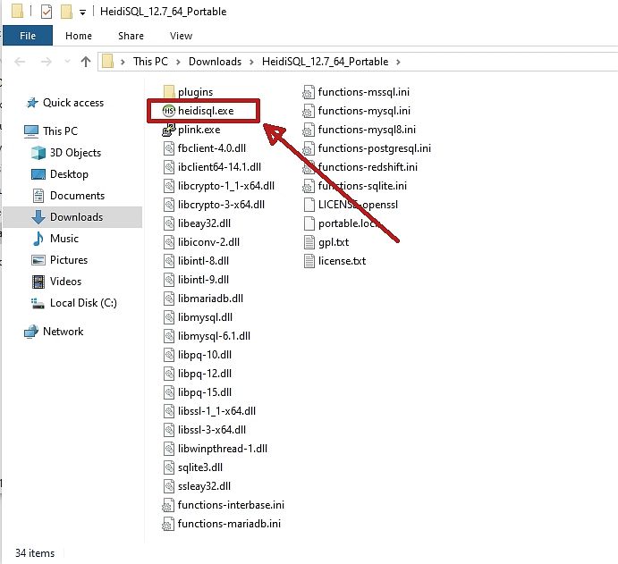618x564 pixels.
Task: Expand chevron after Downloads breadcrumb
Action: click(251, 62)
